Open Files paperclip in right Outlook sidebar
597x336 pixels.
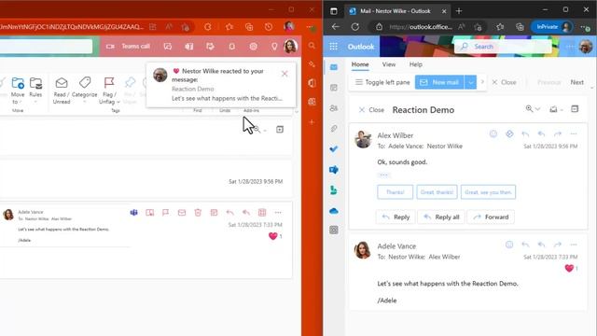334,129
